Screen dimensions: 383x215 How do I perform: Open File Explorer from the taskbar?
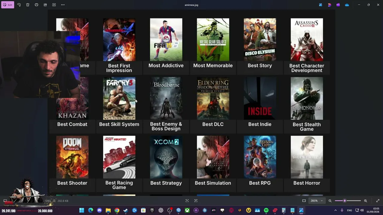tap(108, 210)
